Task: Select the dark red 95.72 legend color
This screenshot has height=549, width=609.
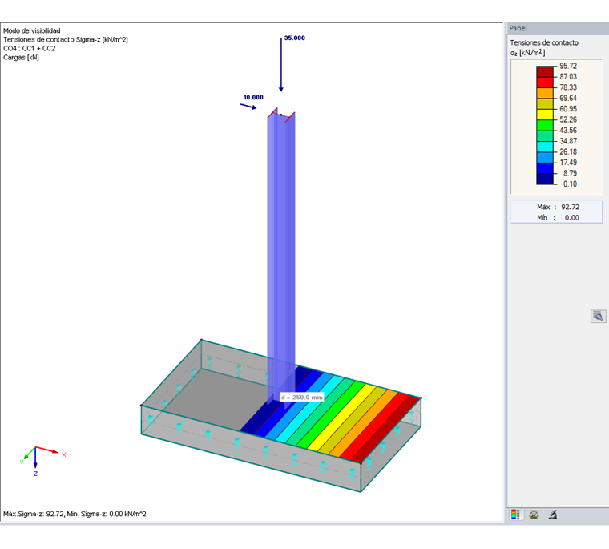Action: (545, 71)
